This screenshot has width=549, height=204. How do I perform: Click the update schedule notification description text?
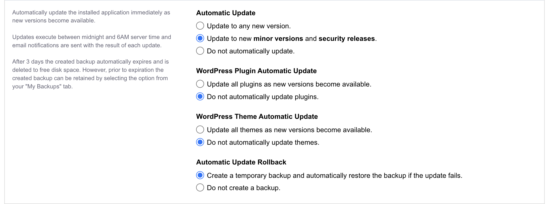click(91, 41)
